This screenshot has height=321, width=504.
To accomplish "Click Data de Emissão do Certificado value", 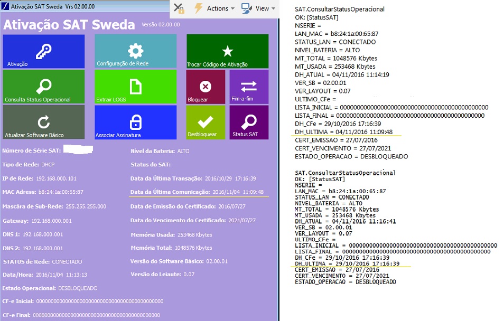I will click(232, 206).
